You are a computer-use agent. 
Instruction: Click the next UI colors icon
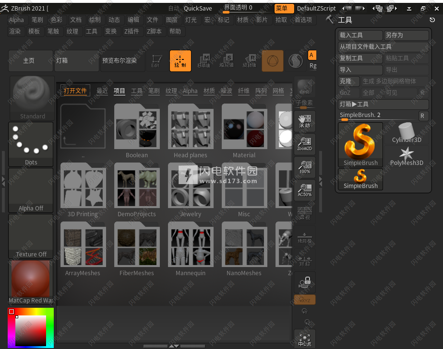pyautogui.click(x=392, y=9)
